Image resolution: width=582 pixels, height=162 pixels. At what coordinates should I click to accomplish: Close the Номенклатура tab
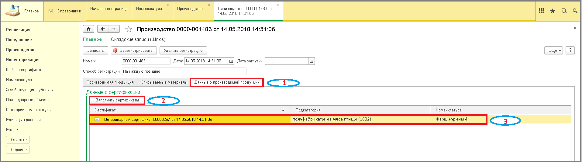(x=168, y=5)
